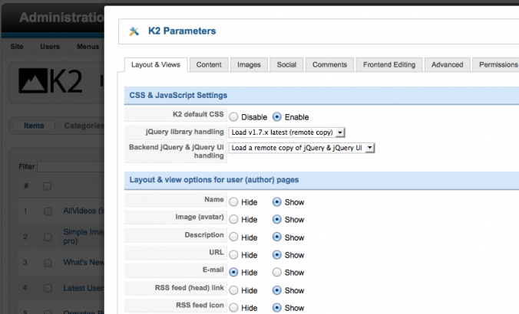The width and height of the screenshot is (519, 314).
Task: Select Show for author Name
Action: click(x=277, y=201)
